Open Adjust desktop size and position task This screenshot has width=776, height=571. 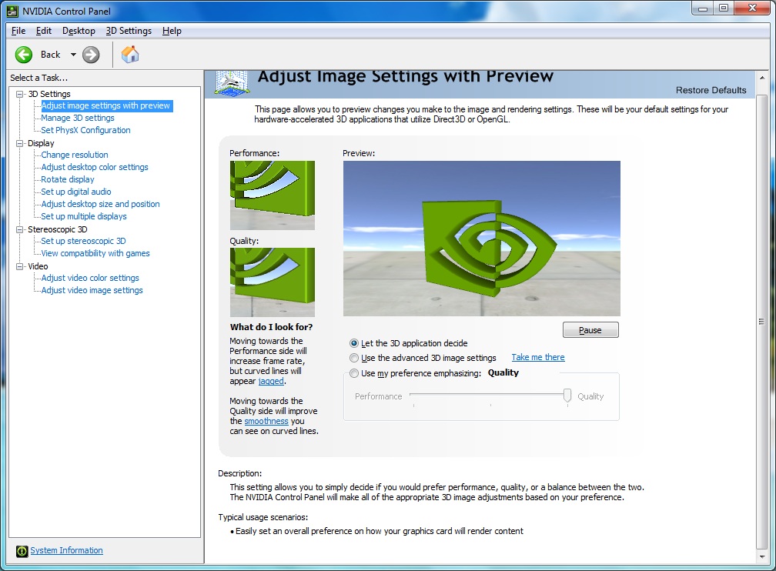coord(100,204)
